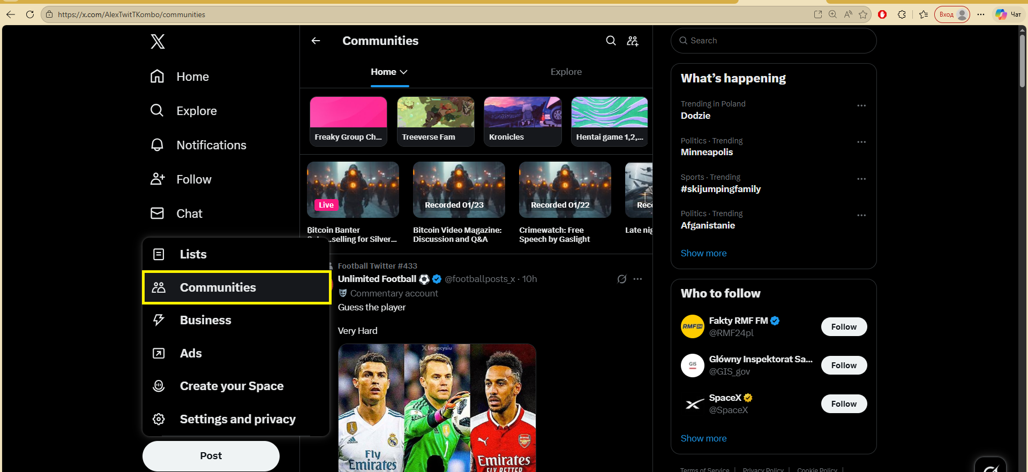Click the Post button
The height and width of the screenshot is (472, 1028).
[x=211, y=456]
